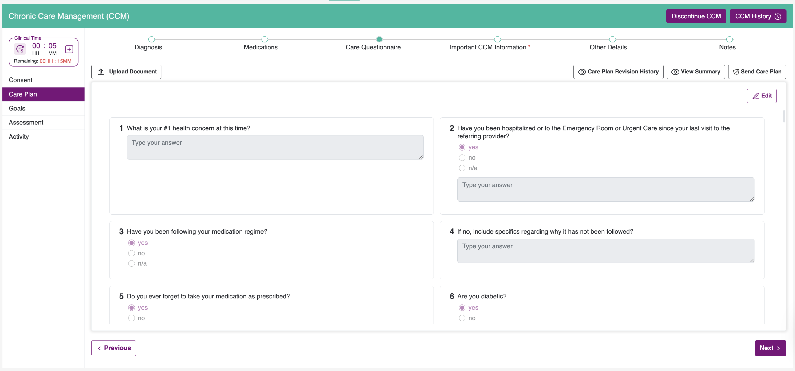Click the #1 health concern answer field
This screenshot has width=795, height=371.
(x=275, y=147)
